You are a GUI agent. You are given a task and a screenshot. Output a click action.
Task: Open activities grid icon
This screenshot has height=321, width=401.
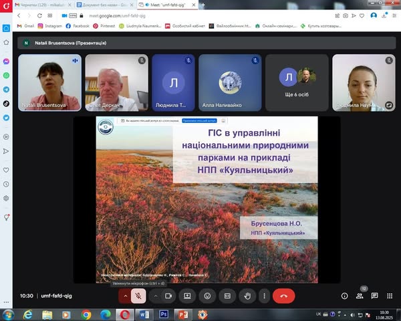pyautogui.click(x=390, y=296)
